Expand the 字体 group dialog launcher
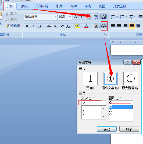This screenshot has width=143, height=144. click(105, 34)
